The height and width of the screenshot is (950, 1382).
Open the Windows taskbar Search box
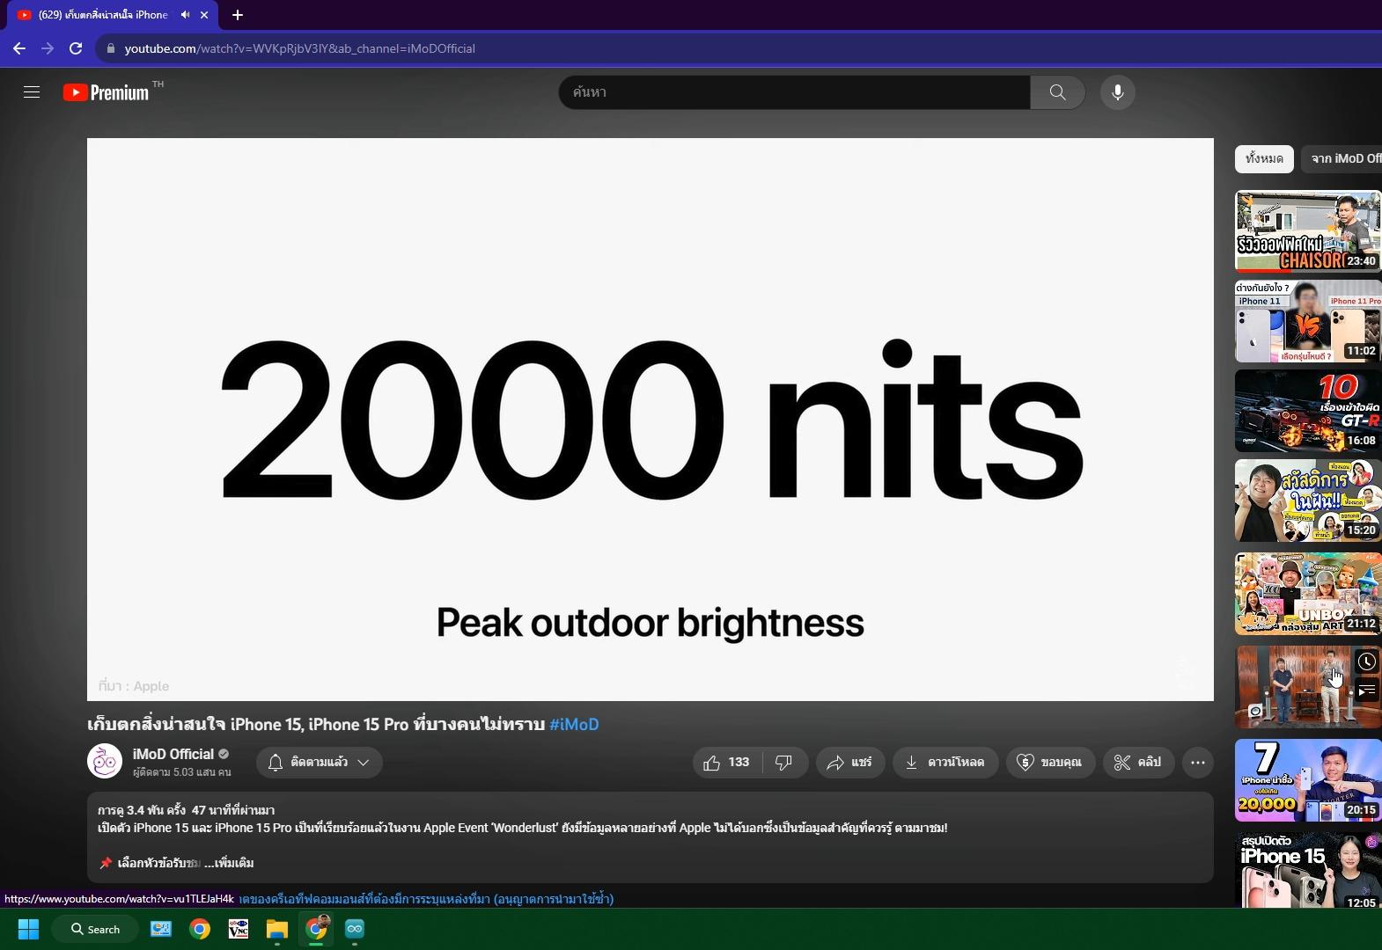click(x=95, y=929)
